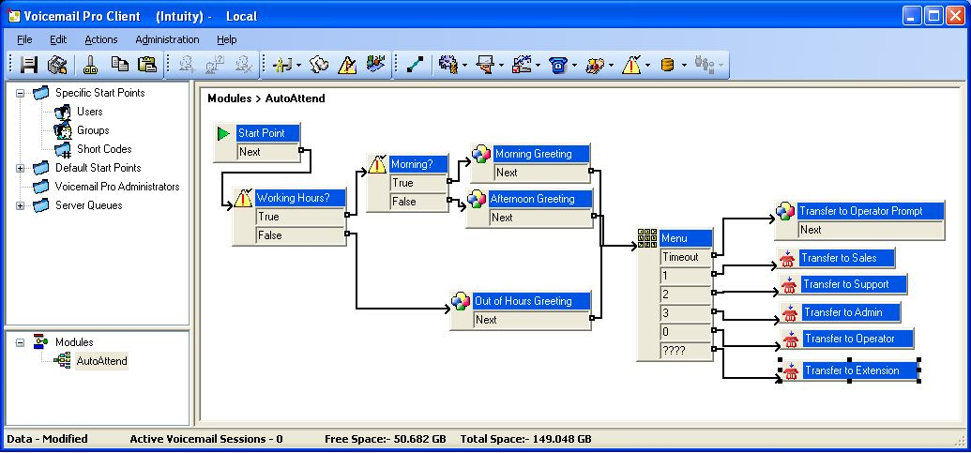Click the Save floppy disk toolbar icon
This screenshot has width=971, height=453.
28,65
